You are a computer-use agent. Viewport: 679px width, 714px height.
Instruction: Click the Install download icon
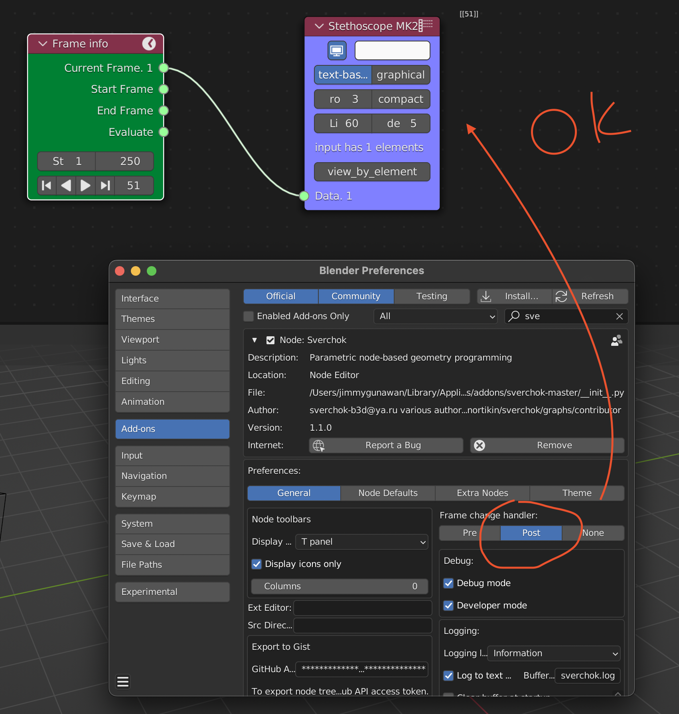[486, 296]
